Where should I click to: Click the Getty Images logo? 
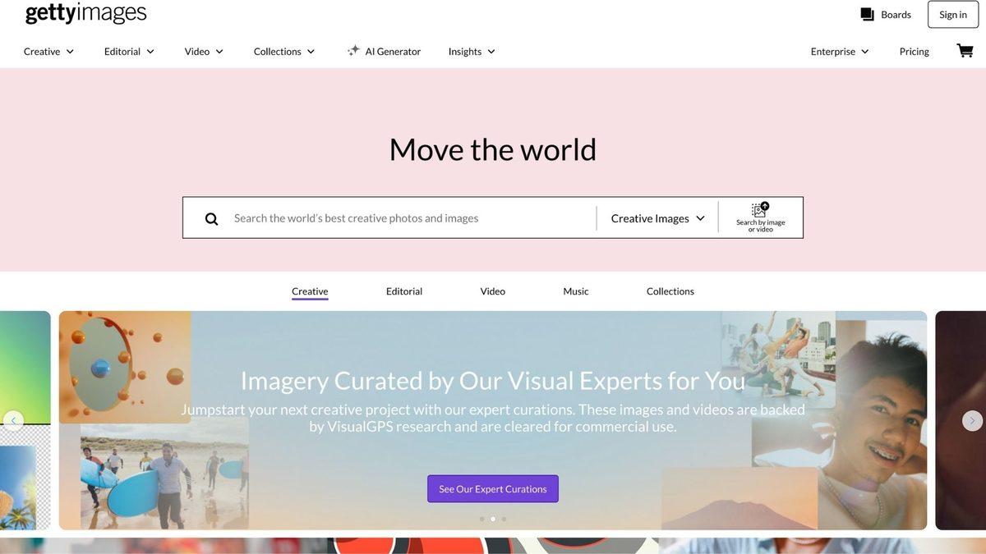86,13
